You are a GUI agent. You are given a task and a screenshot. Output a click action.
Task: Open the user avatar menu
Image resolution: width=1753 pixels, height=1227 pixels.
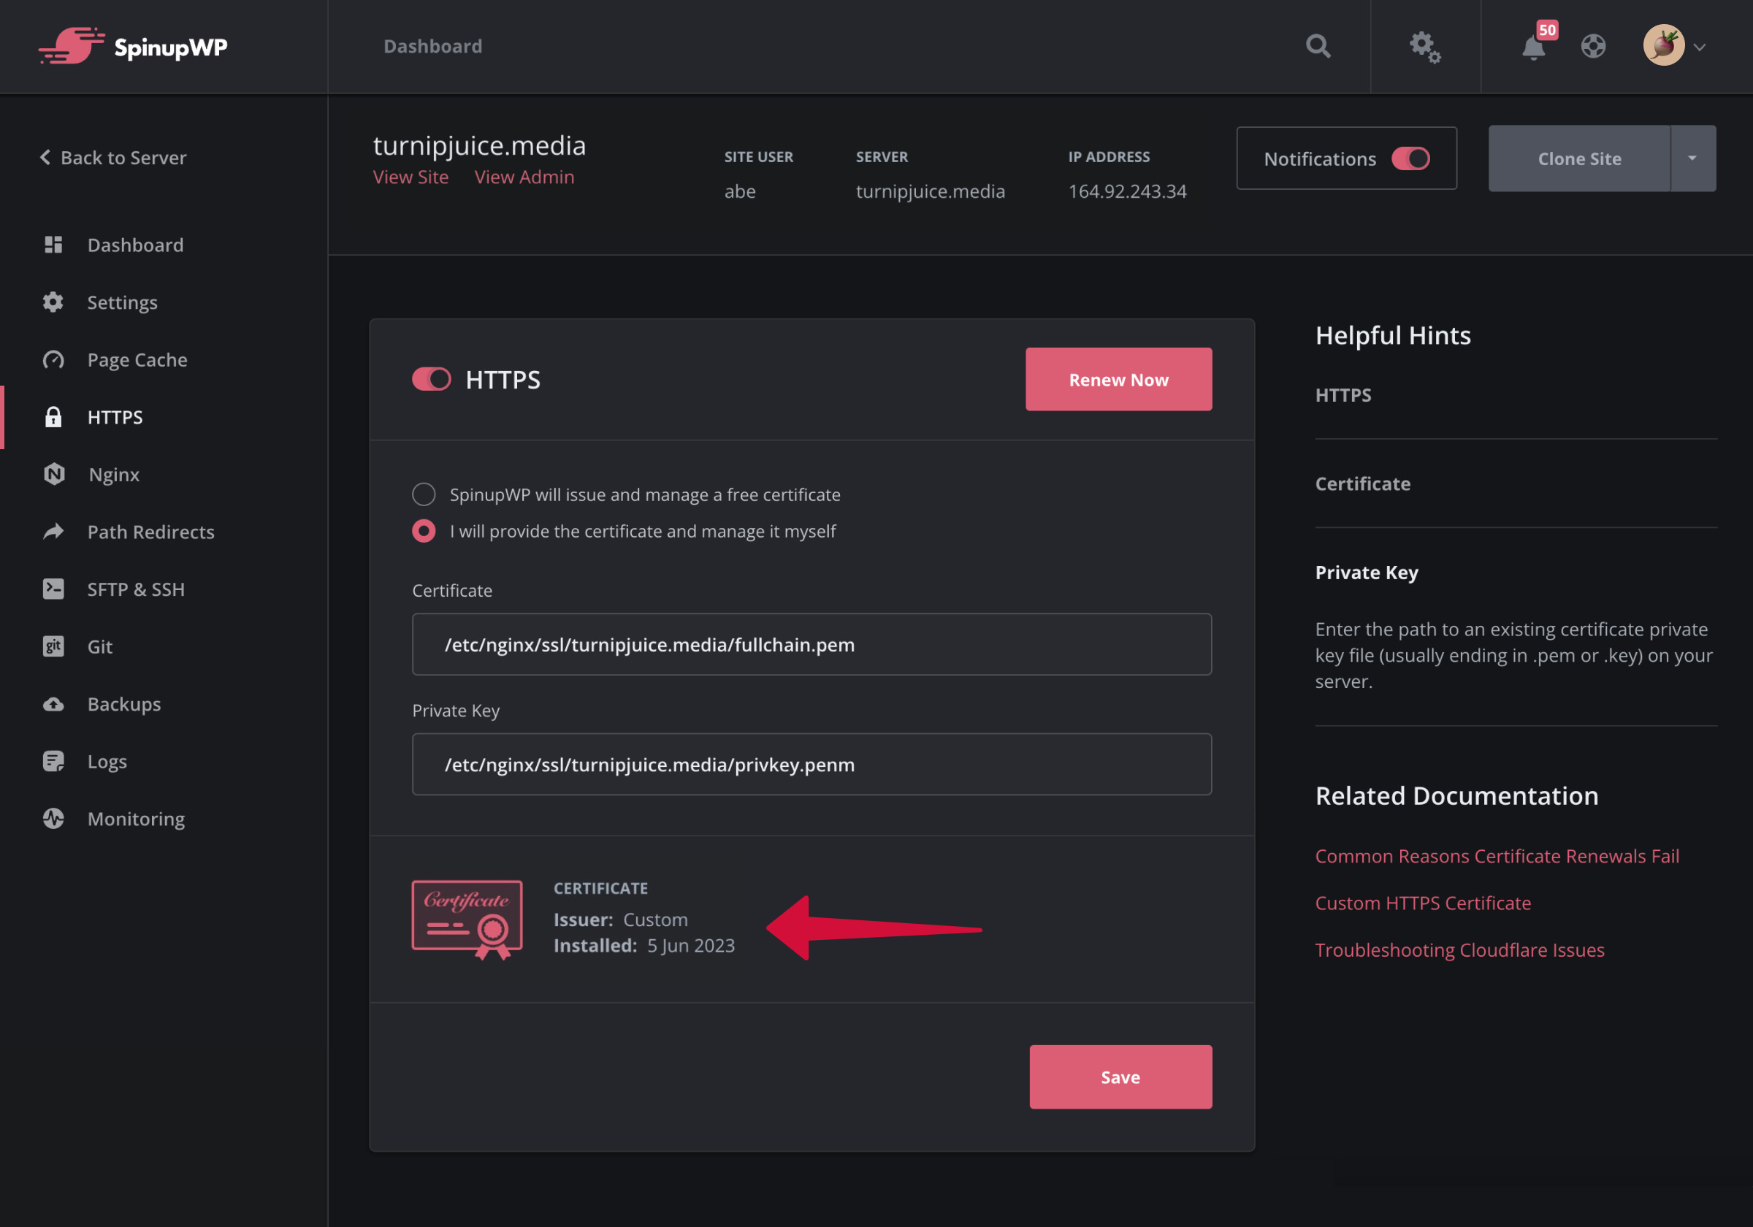coord(1665,46)
